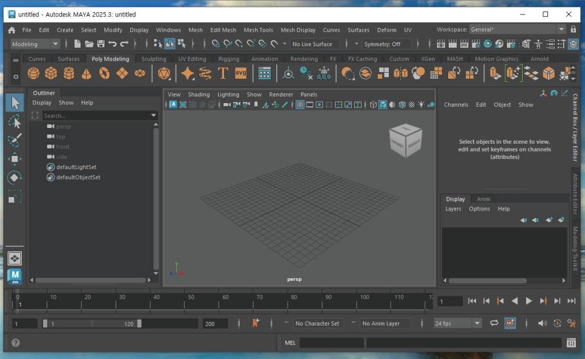Click MEL script language toggle button
Image resolution: width=585 pixels, height=359 pixels.
[x=290, y=343]
